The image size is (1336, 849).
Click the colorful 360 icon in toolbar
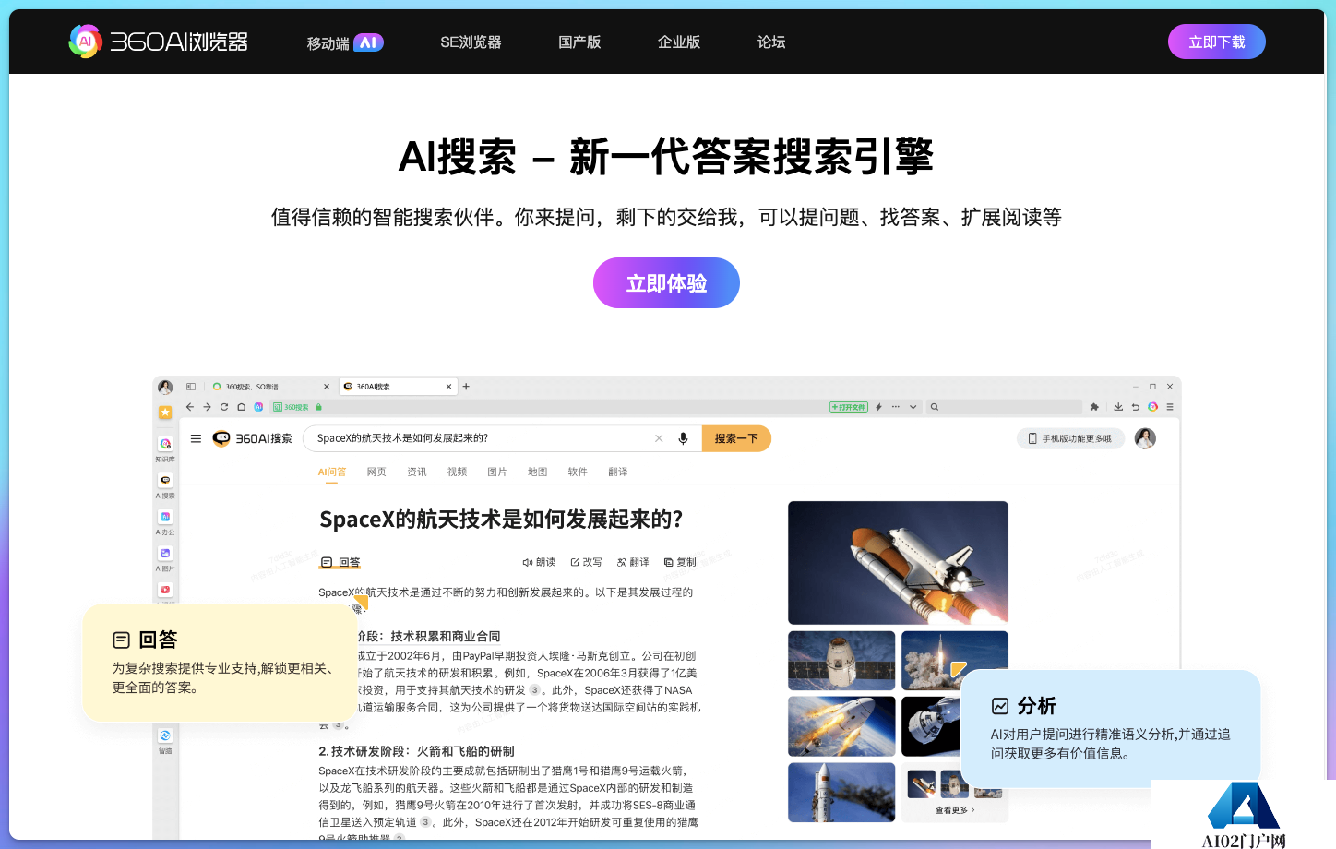pyautogui.click(x=1152, y=407)
